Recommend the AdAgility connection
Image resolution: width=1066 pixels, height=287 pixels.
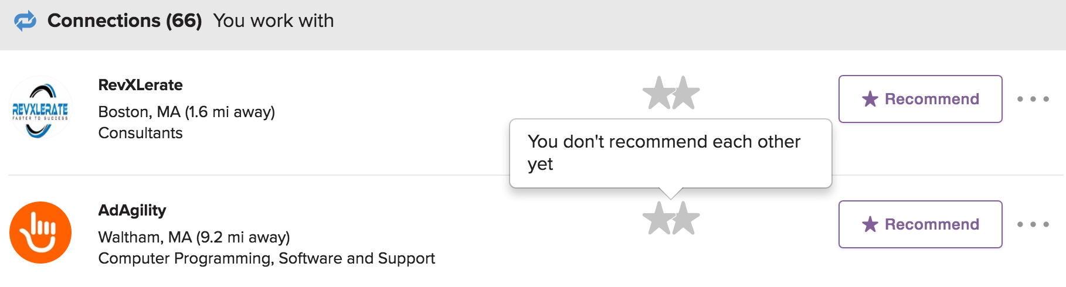point(920,224)
